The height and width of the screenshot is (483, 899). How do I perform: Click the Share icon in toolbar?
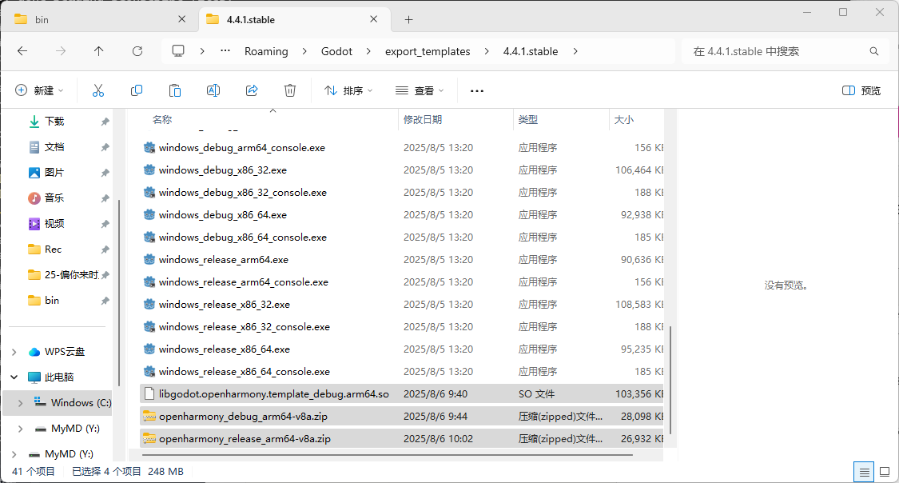point(252,90)
